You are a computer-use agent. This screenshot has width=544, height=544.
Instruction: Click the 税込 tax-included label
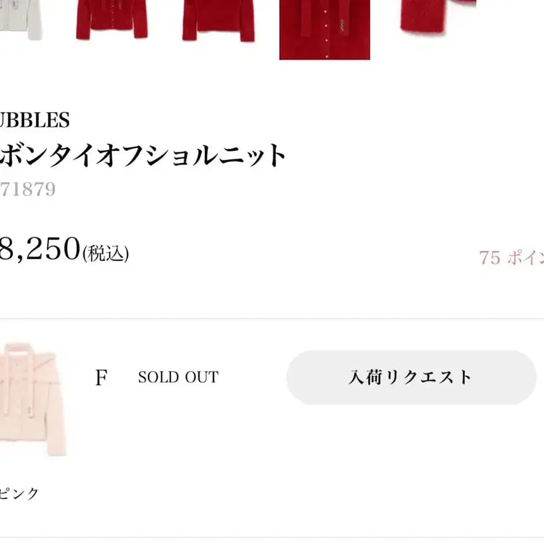[x=106, y=253]
